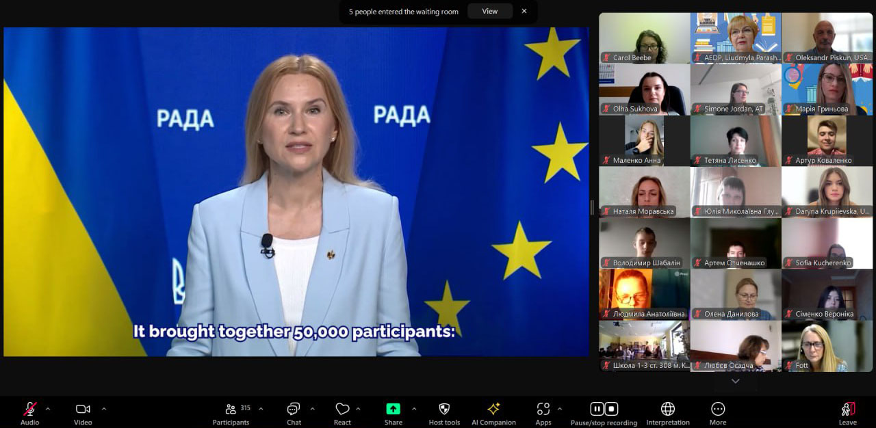Expand the audio options arrow beside Audio
This screenshot has height=428, width=876.
(48, 409)
